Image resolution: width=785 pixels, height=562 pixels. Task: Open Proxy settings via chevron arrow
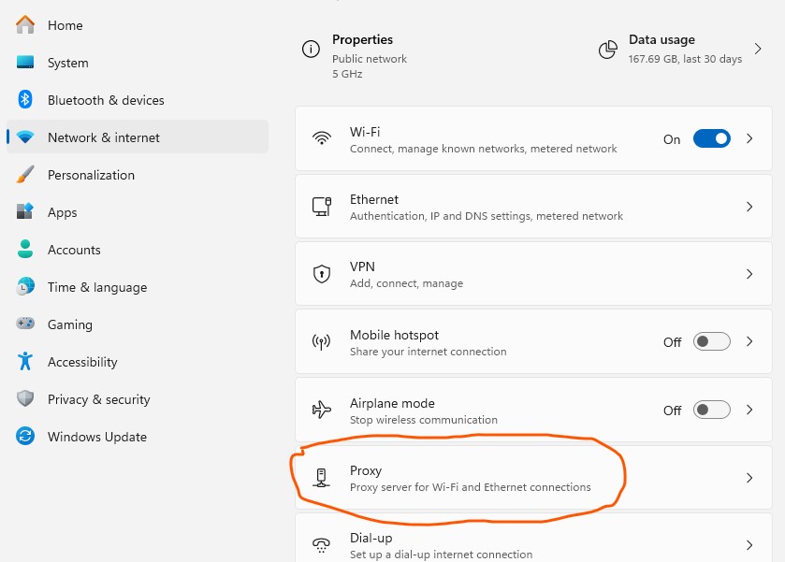click(749, 478)
